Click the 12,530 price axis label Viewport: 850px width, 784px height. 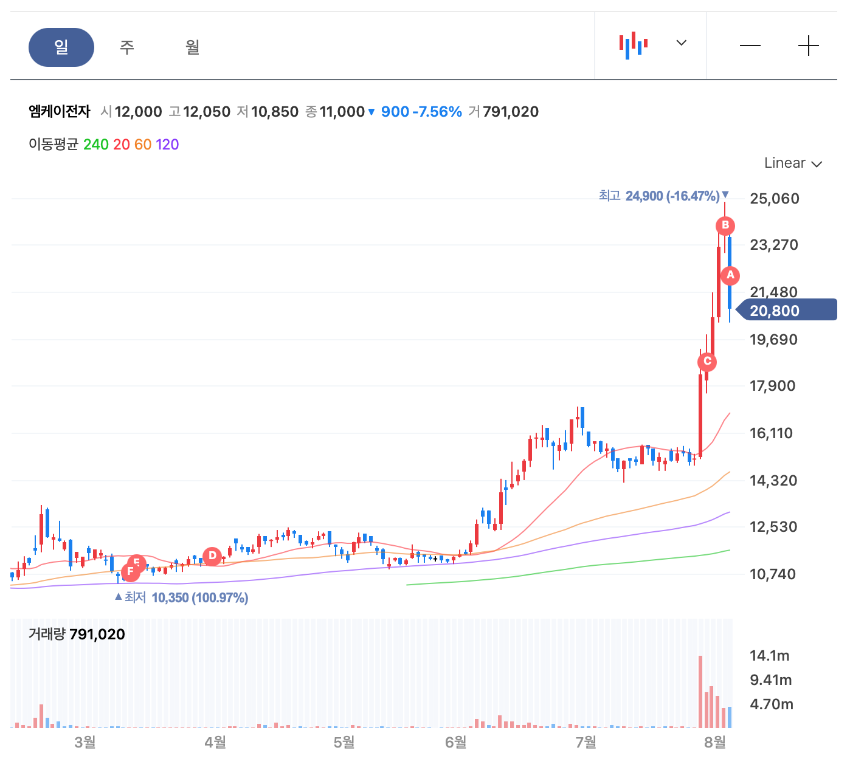[x=773, y=527]
